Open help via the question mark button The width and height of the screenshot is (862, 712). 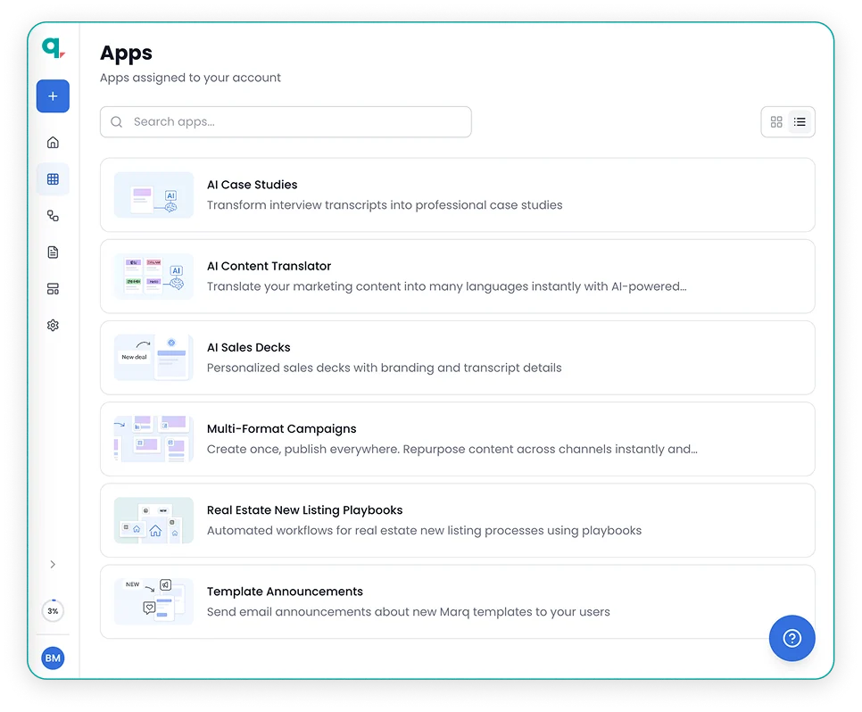click(792, 638)
